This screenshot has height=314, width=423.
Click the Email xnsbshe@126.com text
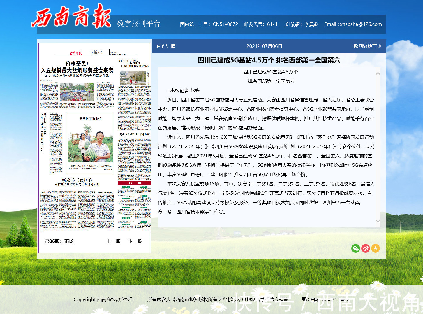point(353,24)
